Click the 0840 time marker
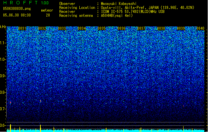This screenshot has height=132, width=208. [200, 28]
